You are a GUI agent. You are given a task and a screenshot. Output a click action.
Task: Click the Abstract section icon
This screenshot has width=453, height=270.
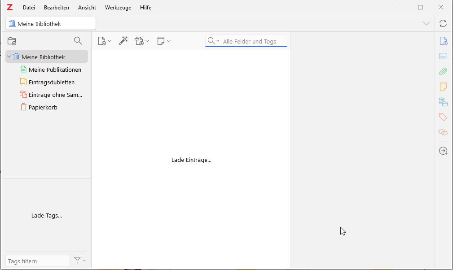click(443, 56)
